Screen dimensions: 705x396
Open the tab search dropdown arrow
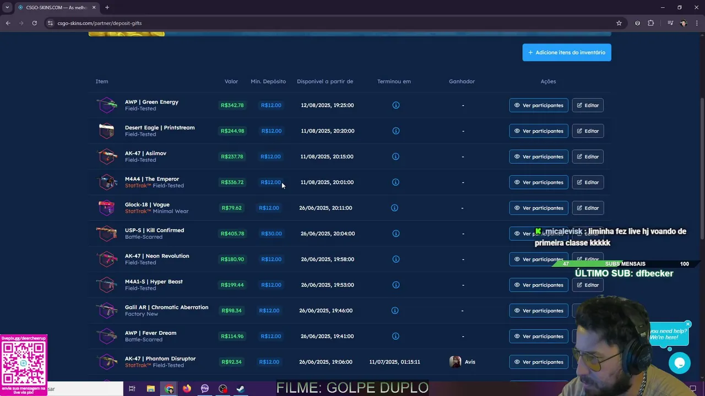click(7, 7)
